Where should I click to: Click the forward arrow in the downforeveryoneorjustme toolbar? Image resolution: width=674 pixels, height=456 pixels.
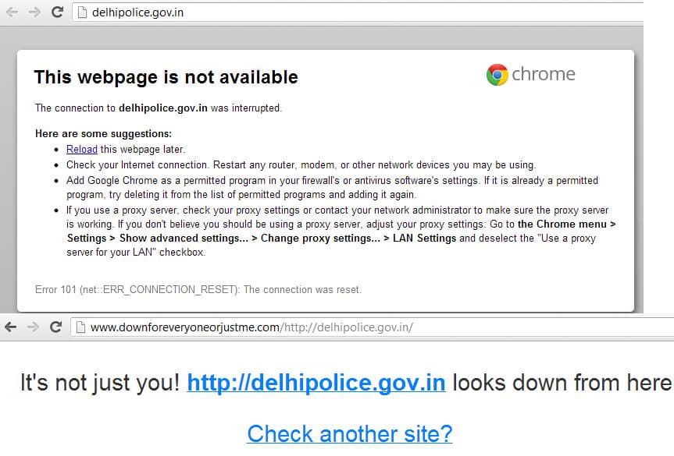33,327
